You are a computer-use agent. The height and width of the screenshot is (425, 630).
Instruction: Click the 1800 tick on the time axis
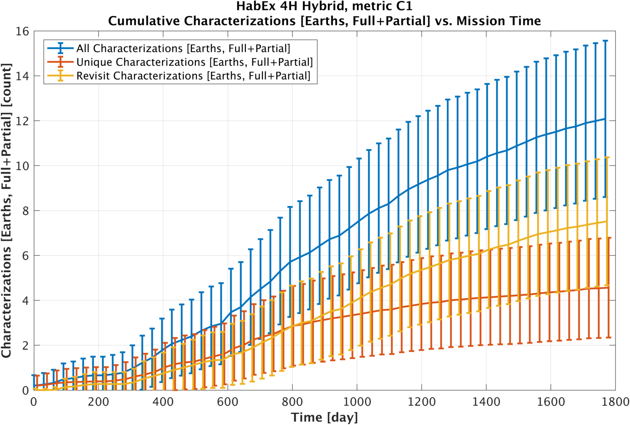point(615,402)
